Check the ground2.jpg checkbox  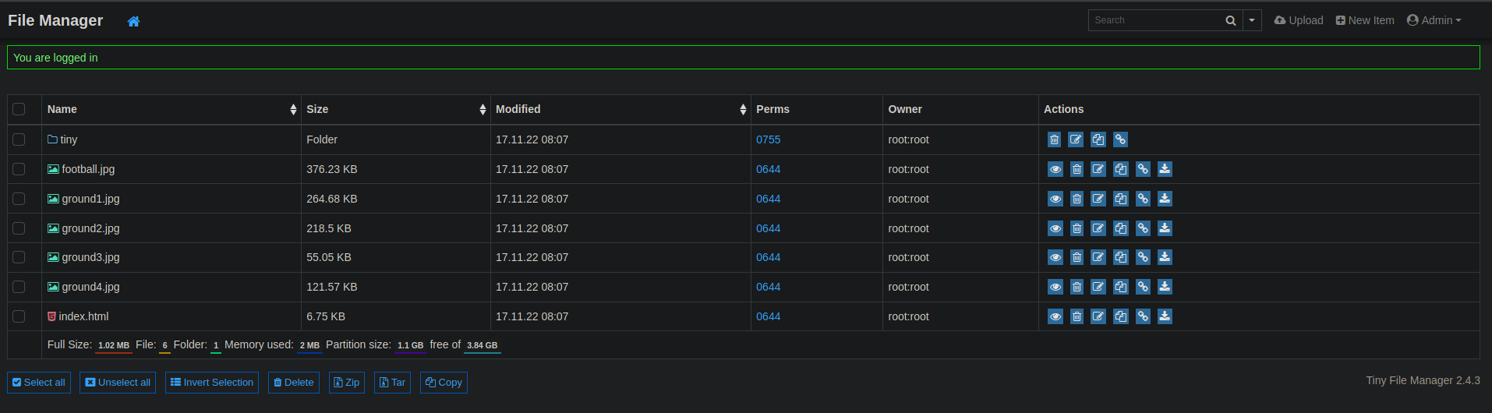click(x=19, y=228)
